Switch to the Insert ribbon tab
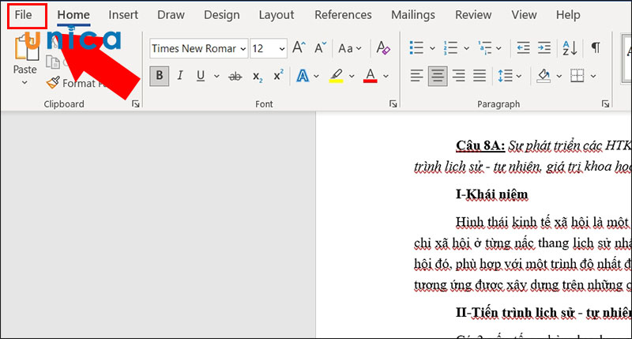The height and width of the screenshot is (339, 632). pos(123,15)
